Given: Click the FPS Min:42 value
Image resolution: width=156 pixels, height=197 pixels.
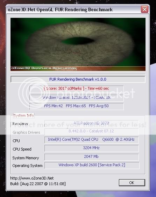Looking at the screenshot, I should coord(54,106).
